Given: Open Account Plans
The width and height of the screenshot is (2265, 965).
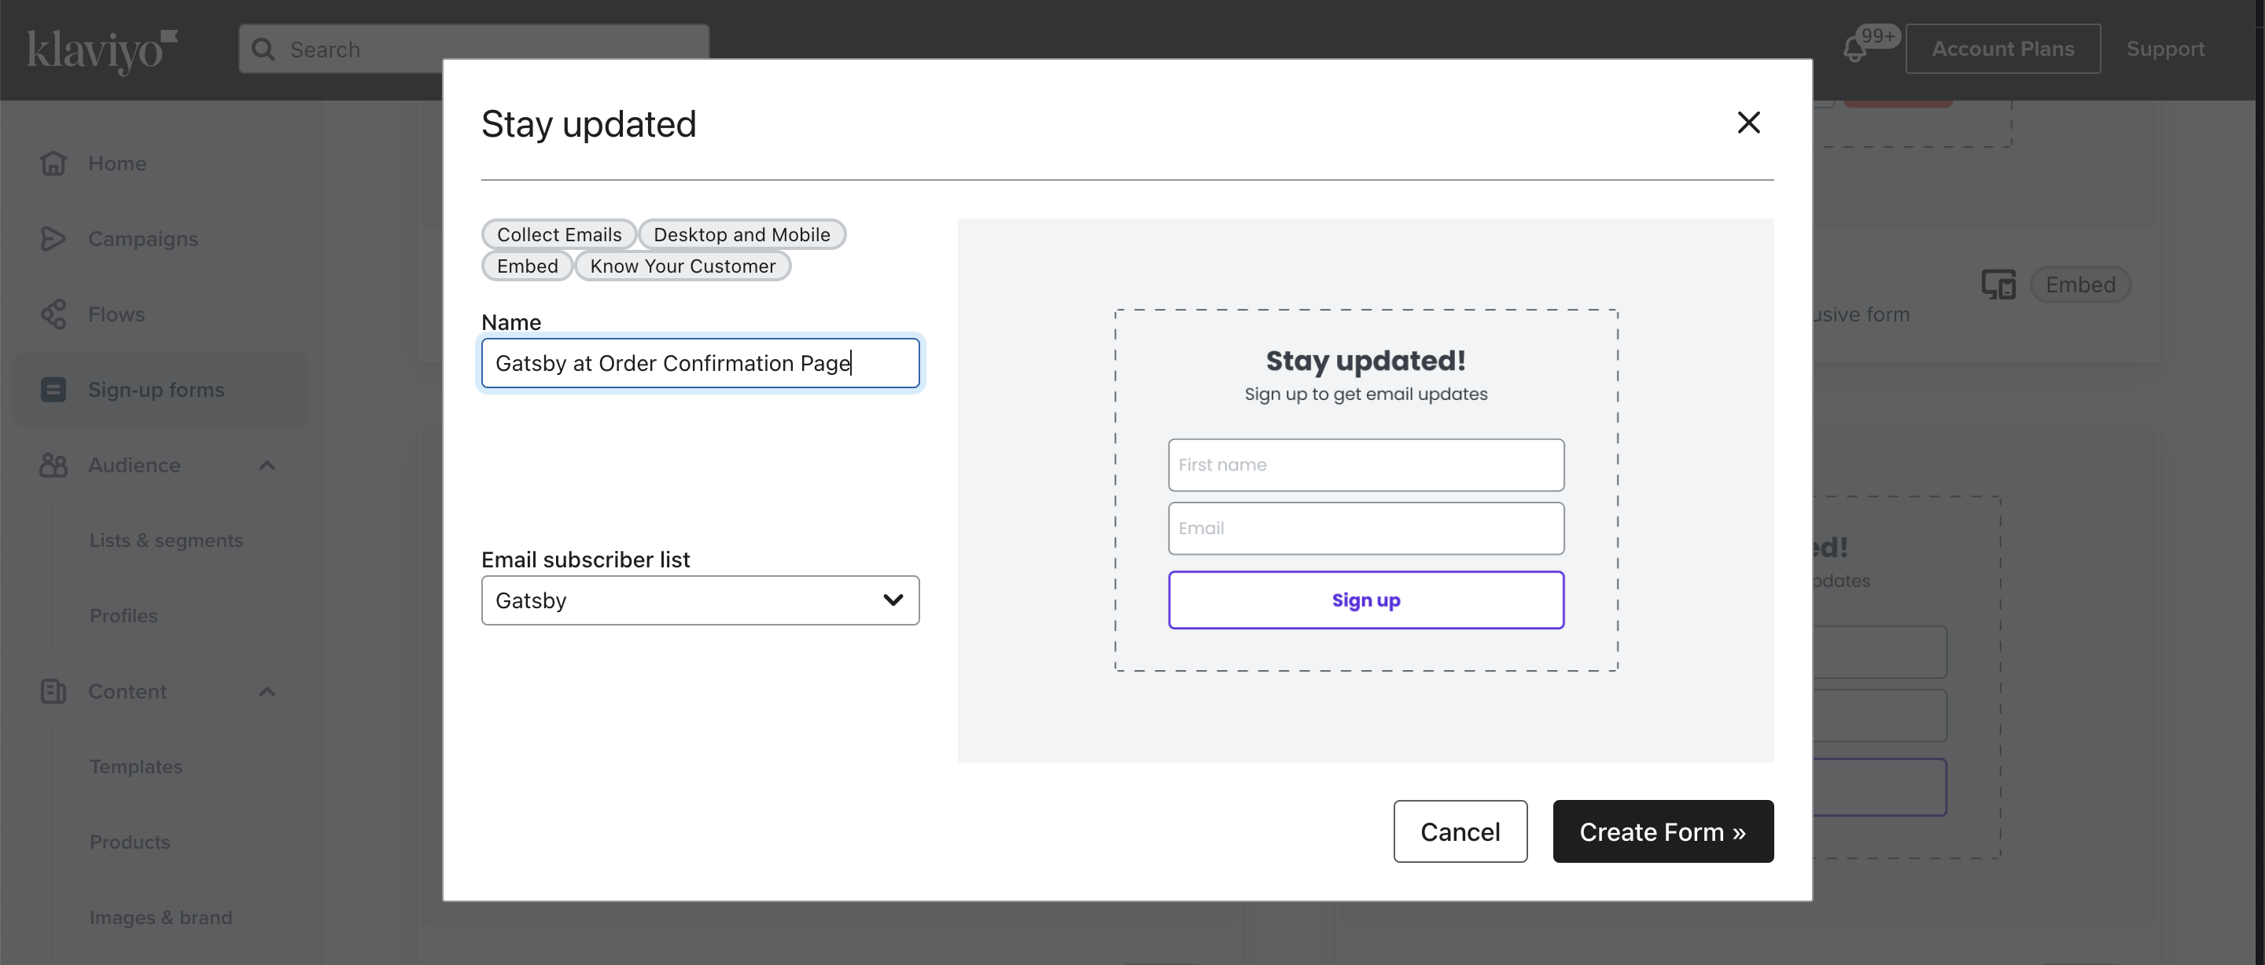Looking at the screenshot, I should (2003, 49).
